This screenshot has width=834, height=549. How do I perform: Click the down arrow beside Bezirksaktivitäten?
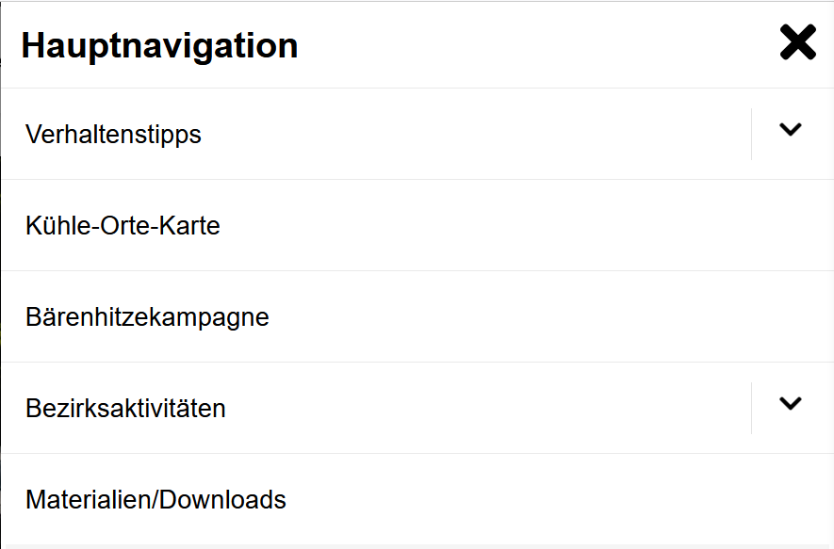point(791,405)
